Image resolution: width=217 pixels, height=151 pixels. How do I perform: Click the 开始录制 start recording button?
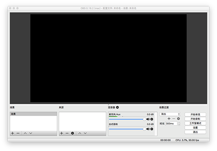195,119
